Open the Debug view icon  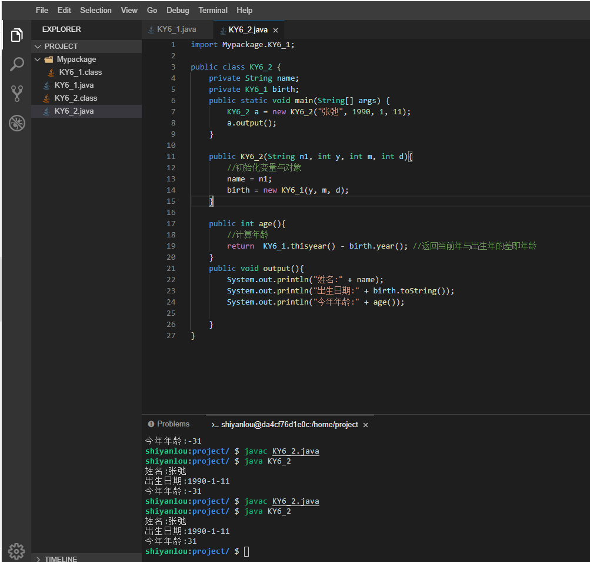[x=16, y=123]
